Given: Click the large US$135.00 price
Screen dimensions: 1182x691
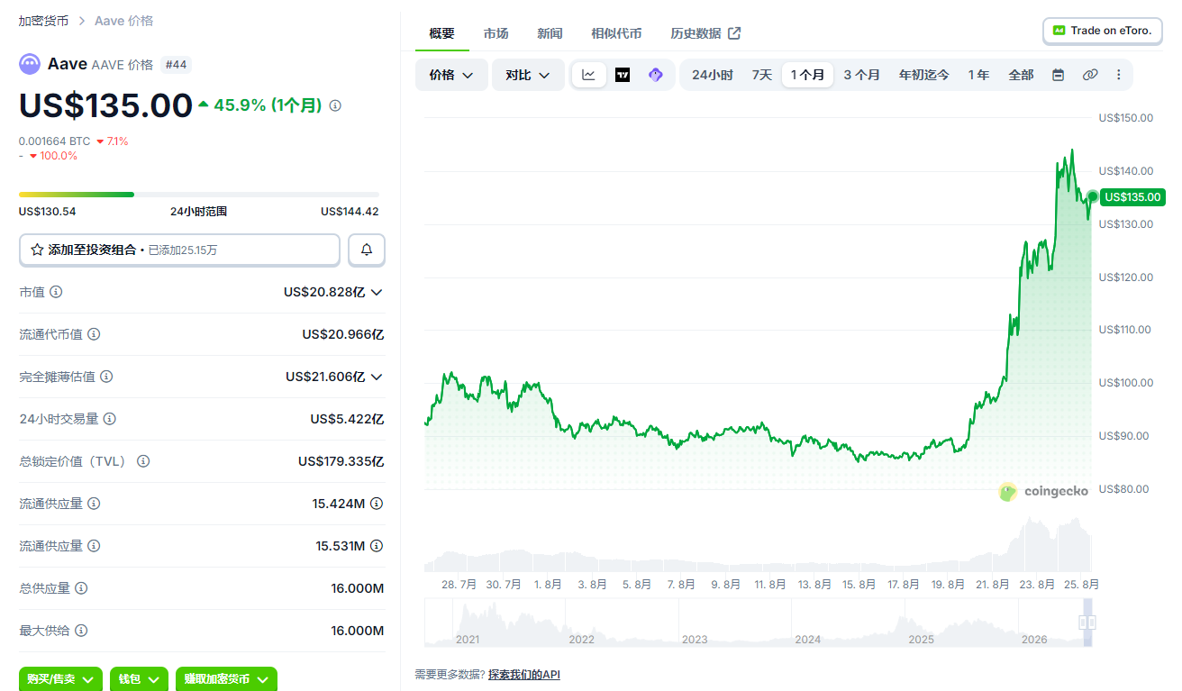Looking at the screenshot, I should pyautogui.click(x=105, y=105).
